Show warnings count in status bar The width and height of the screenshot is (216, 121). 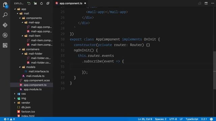point(12,119)
